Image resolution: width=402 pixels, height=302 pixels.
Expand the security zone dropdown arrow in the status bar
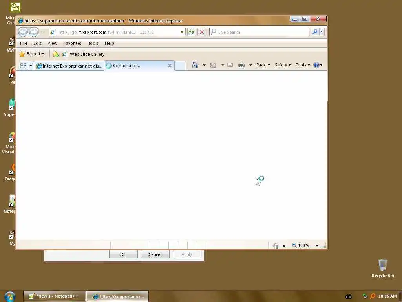[284, 246]
